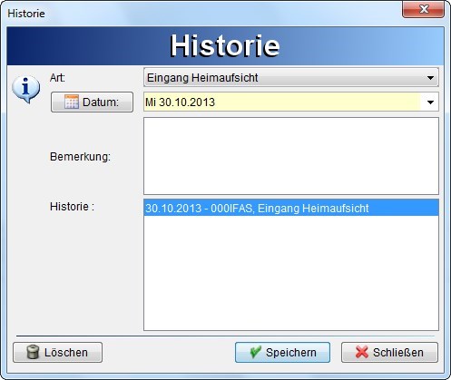This screenshot has width=451, height=380.
Task: Close the Historie window with title-bar X
Action: (424, 9)
